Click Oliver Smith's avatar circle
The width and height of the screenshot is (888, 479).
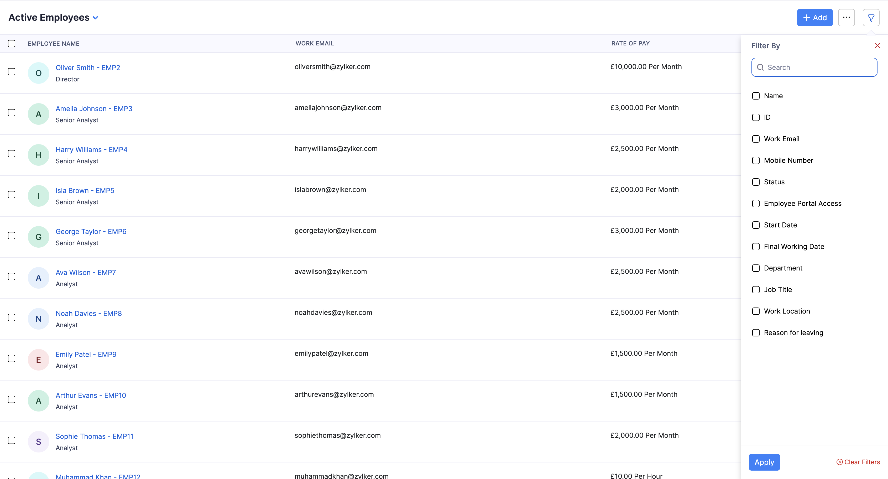(x=39, y=73)
